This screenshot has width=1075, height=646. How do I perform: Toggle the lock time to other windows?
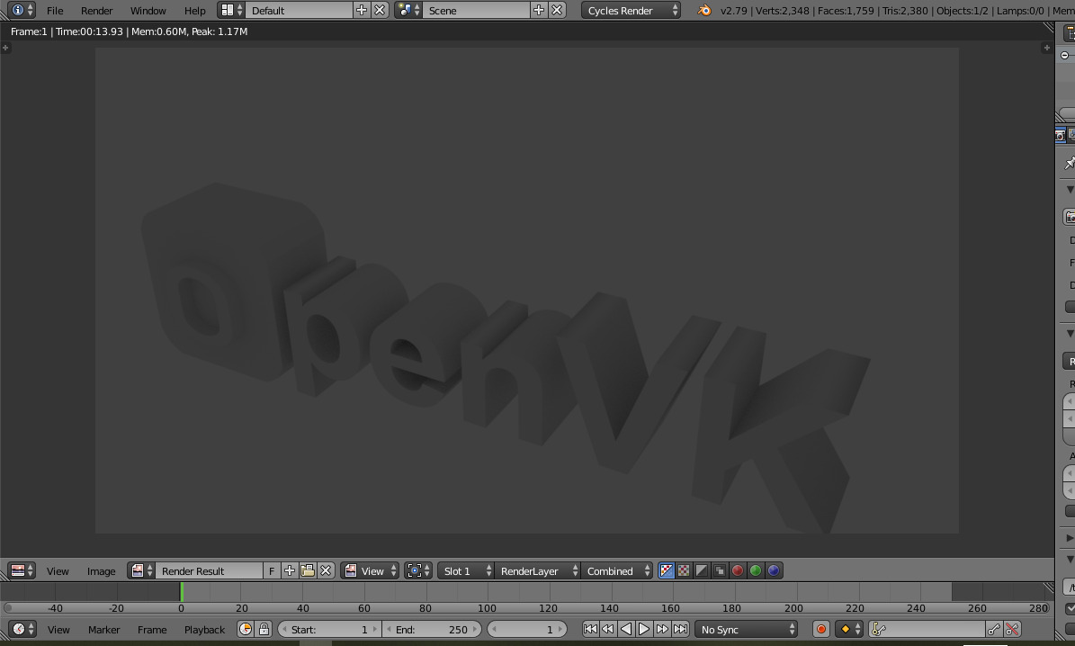point(264,629)
